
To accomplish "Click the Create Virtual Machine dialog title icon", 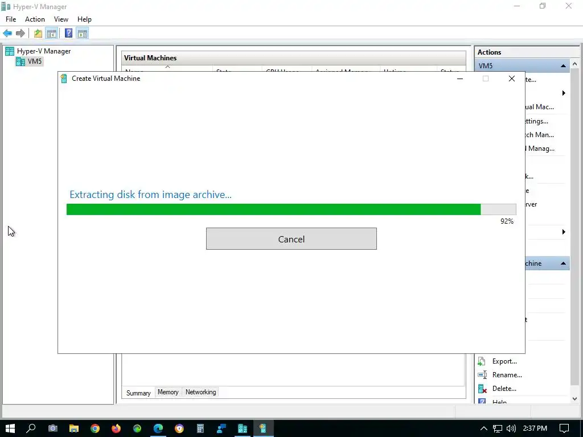I will tap(64, 79).
